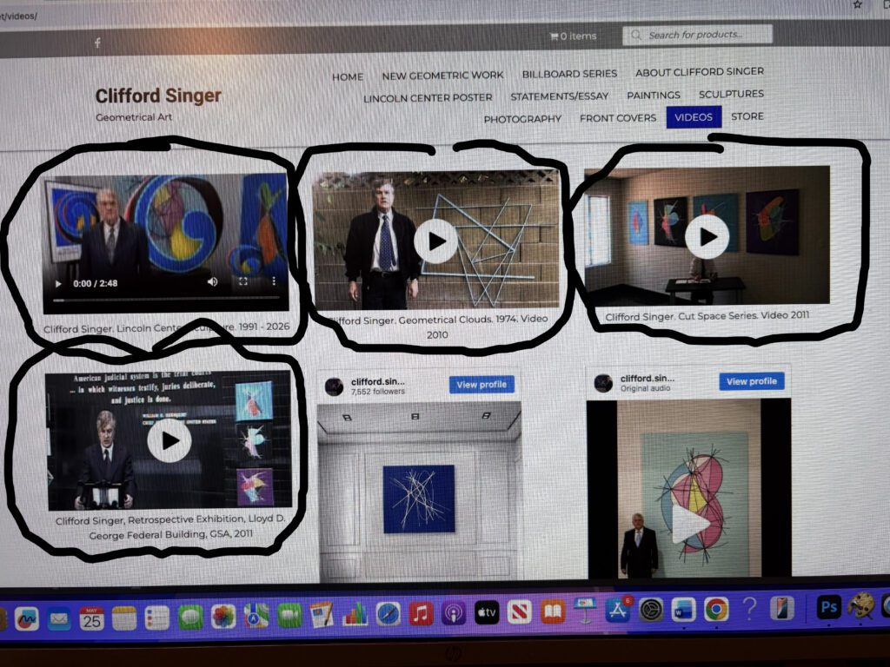This screenshot has width=890, height=667.
Task: Open Microsoft Word from the Dock
Action: pyautogui.click(x=683, y=611)
